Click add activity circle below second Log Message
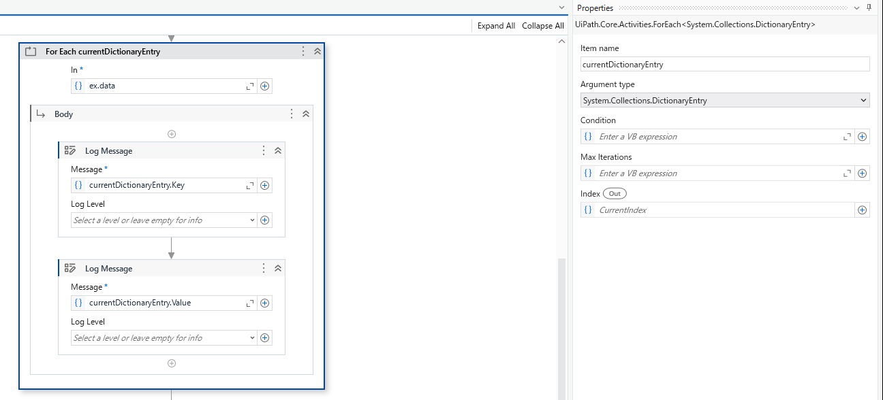 (x=171, y=363)
